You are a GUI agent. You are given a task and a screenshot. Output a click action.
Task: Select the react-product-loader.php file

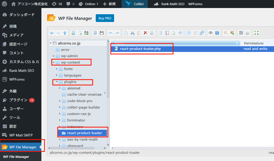(x=140, y=49)
